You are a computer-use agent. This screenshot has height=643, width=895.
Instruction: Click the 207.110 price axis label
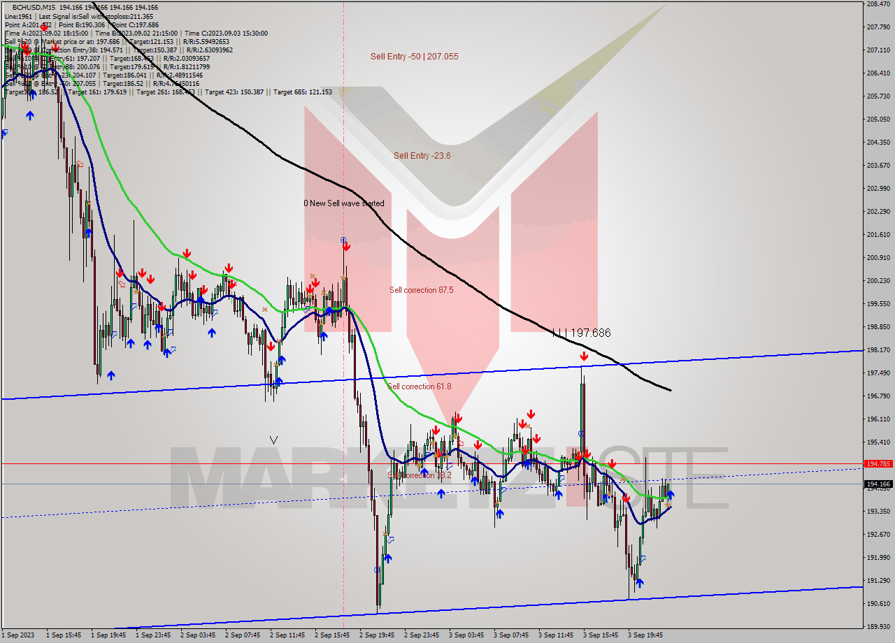pyautogui.click(x=878, y=50)
